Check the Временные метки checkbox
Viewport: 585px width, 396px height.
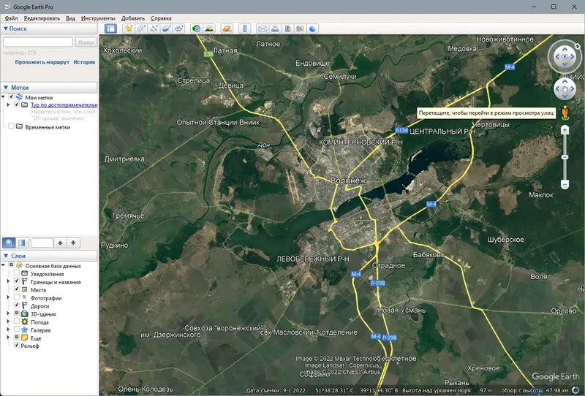(11, 126)
